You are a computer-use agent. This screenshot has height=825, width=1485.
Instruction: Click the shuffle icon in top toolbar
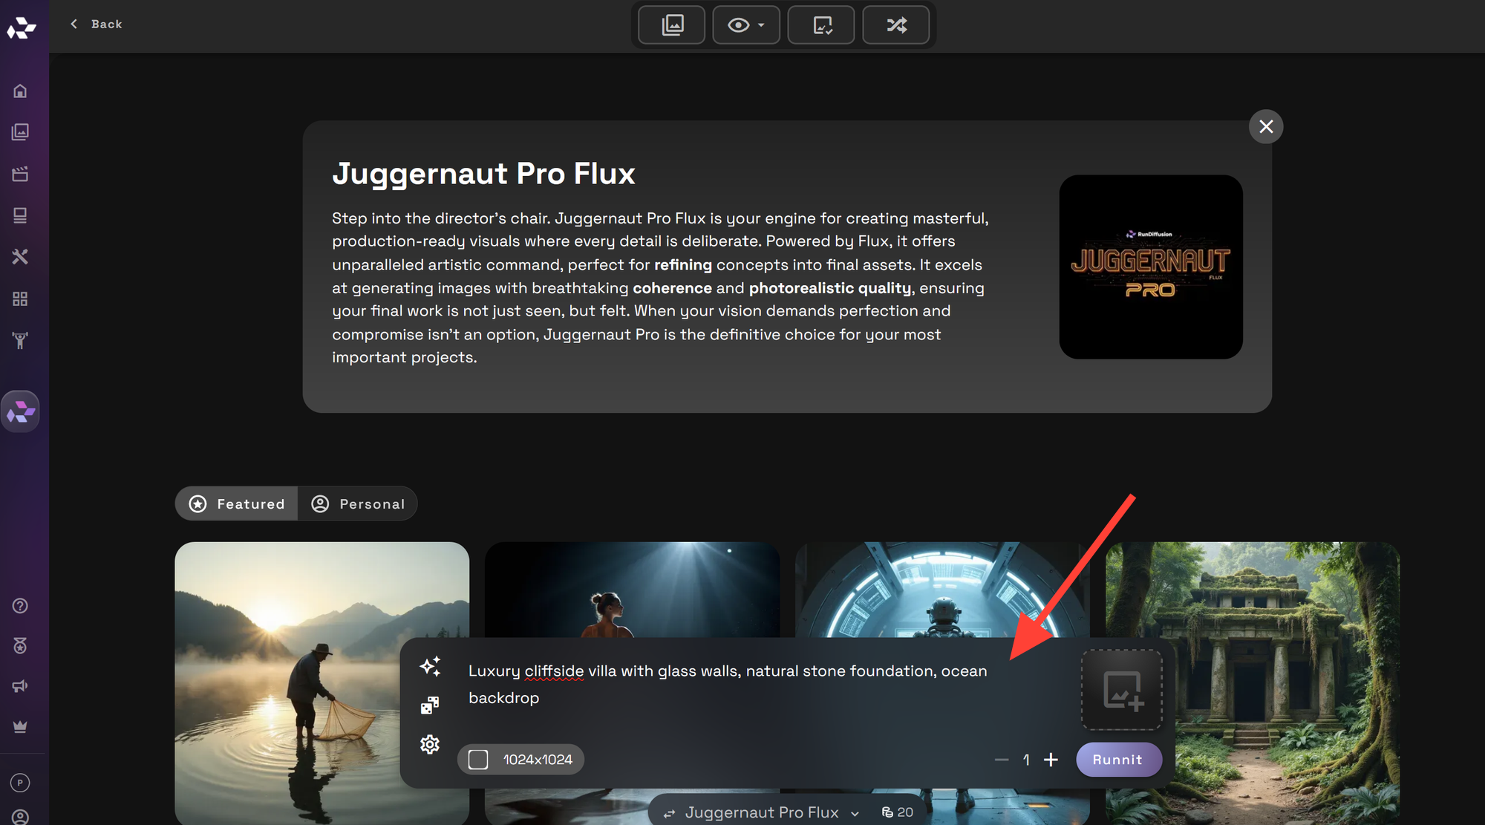[x=896, y=25]
